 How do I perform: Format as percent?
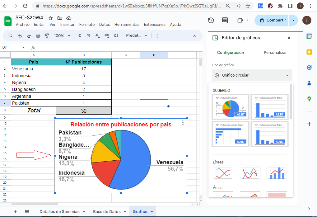click(89, 35)
